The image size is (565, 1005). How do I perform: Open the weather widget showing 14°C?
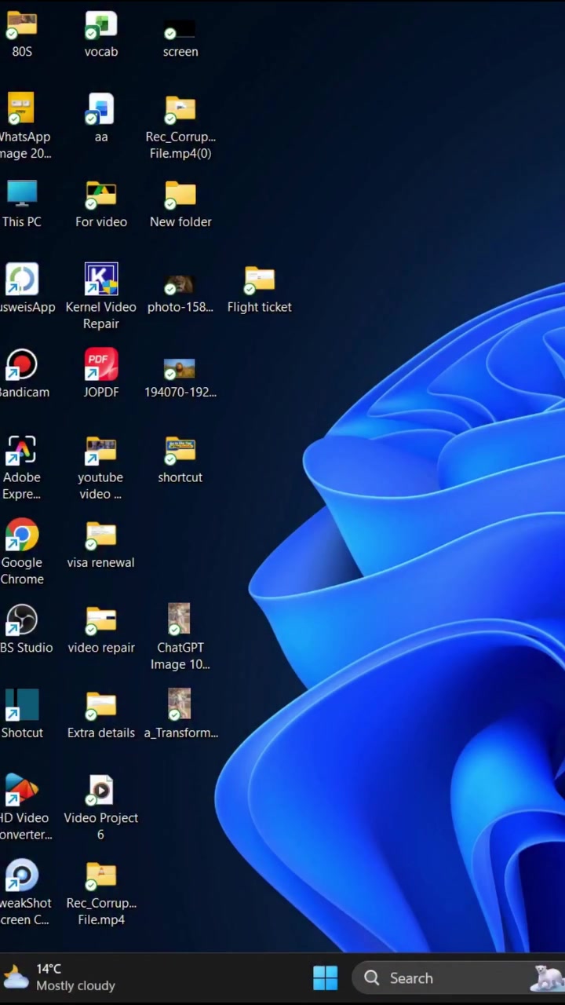(59, 978)
